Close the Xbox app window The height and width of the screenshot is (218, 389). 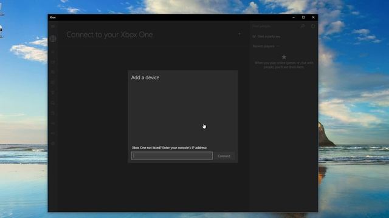pos(313,18)
